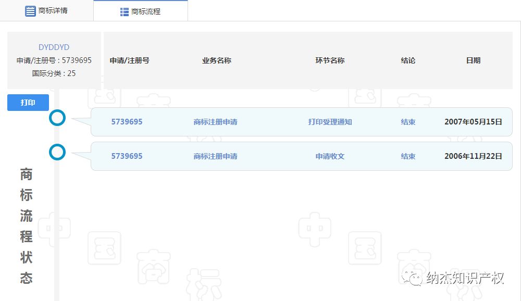Select the upper blue timeline circle marker
This screenshot has height=301, width=521.
tap(57, 118)
